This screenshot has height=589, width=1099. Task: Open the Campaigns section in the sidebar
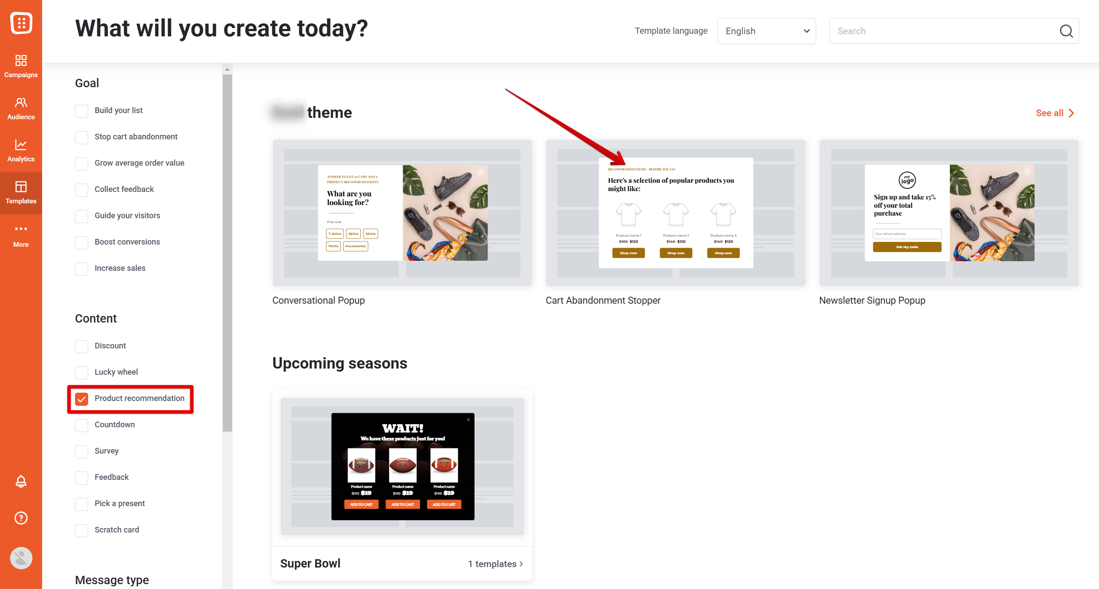[21, 66]
